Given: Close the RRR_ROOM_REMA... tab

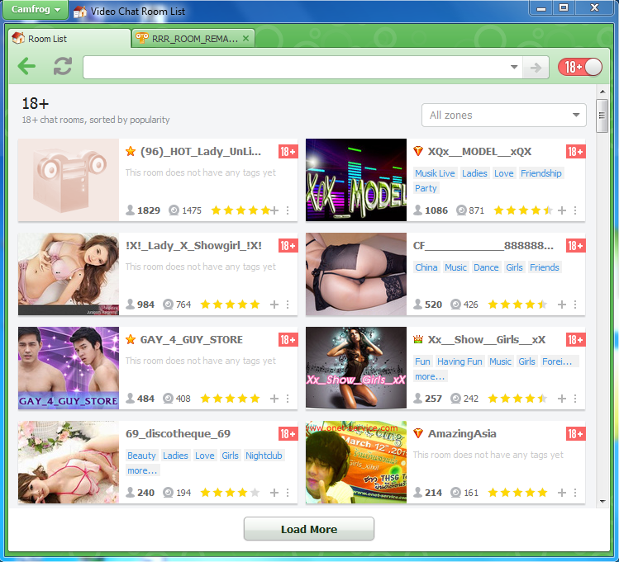Looking at the screenshot, I should coord(245,38).
